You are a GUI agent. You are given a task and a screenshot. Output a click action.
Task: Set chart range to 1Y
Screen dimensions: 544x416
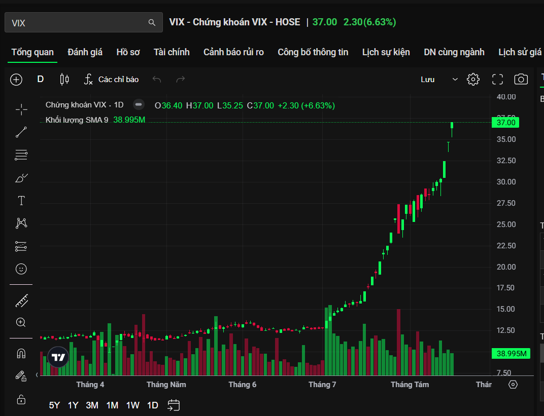click(x=73, y=405)
